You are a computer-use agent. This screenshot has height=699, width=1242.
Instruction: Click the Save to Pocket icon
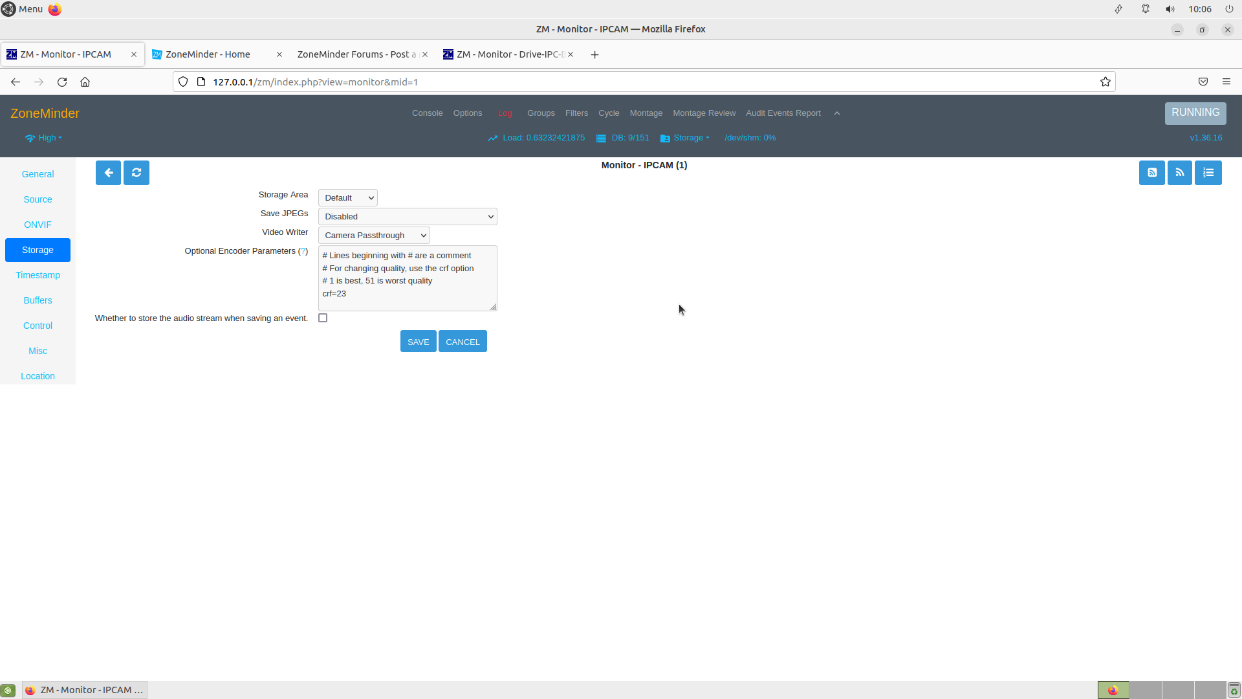(1203, 82)
